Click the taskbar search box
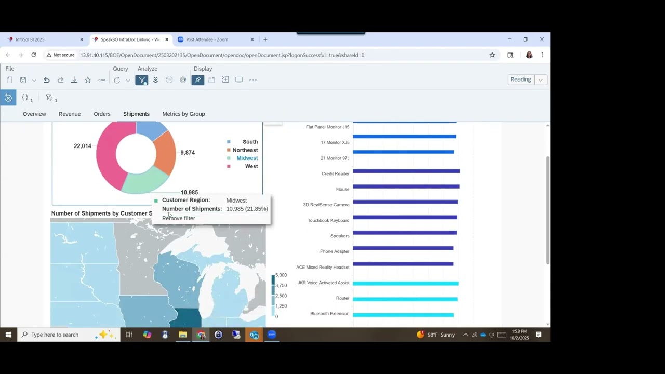665x374 pixels. (x=69, y=335)
